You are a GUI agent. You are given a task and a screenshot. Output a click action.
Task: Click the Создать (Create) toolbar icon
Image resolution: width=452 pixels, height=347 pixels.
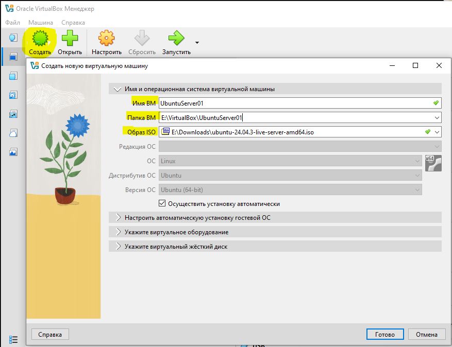click(x=40, y=39)
